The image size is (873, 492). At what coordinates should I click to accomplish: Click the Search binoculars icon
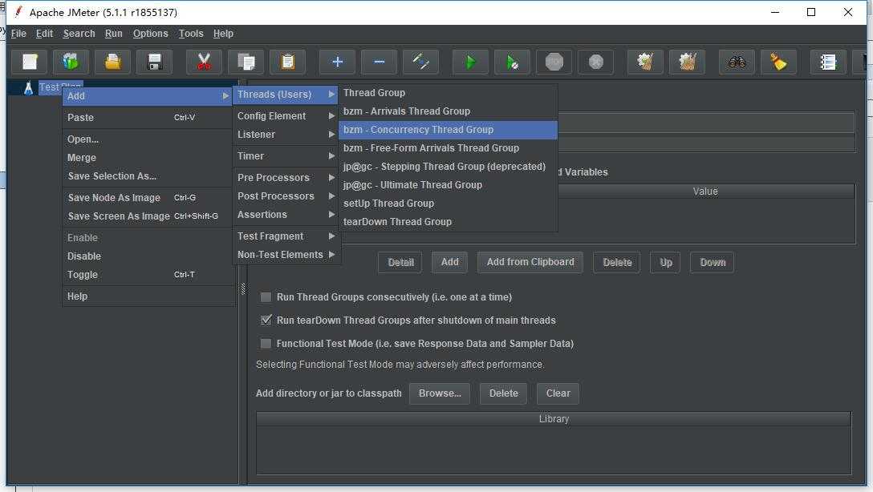737,62
